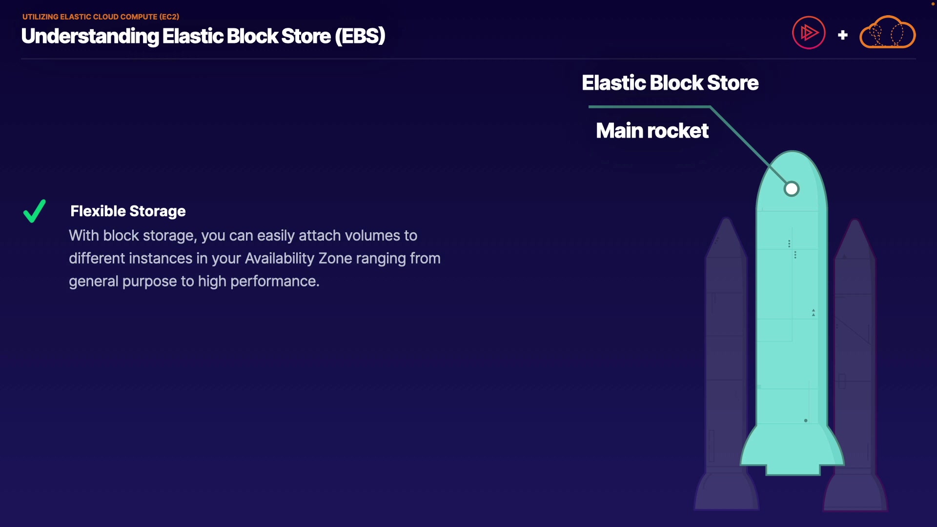Click the left purple booster rocket
The image size is (937, 527).
click(726, 342)
